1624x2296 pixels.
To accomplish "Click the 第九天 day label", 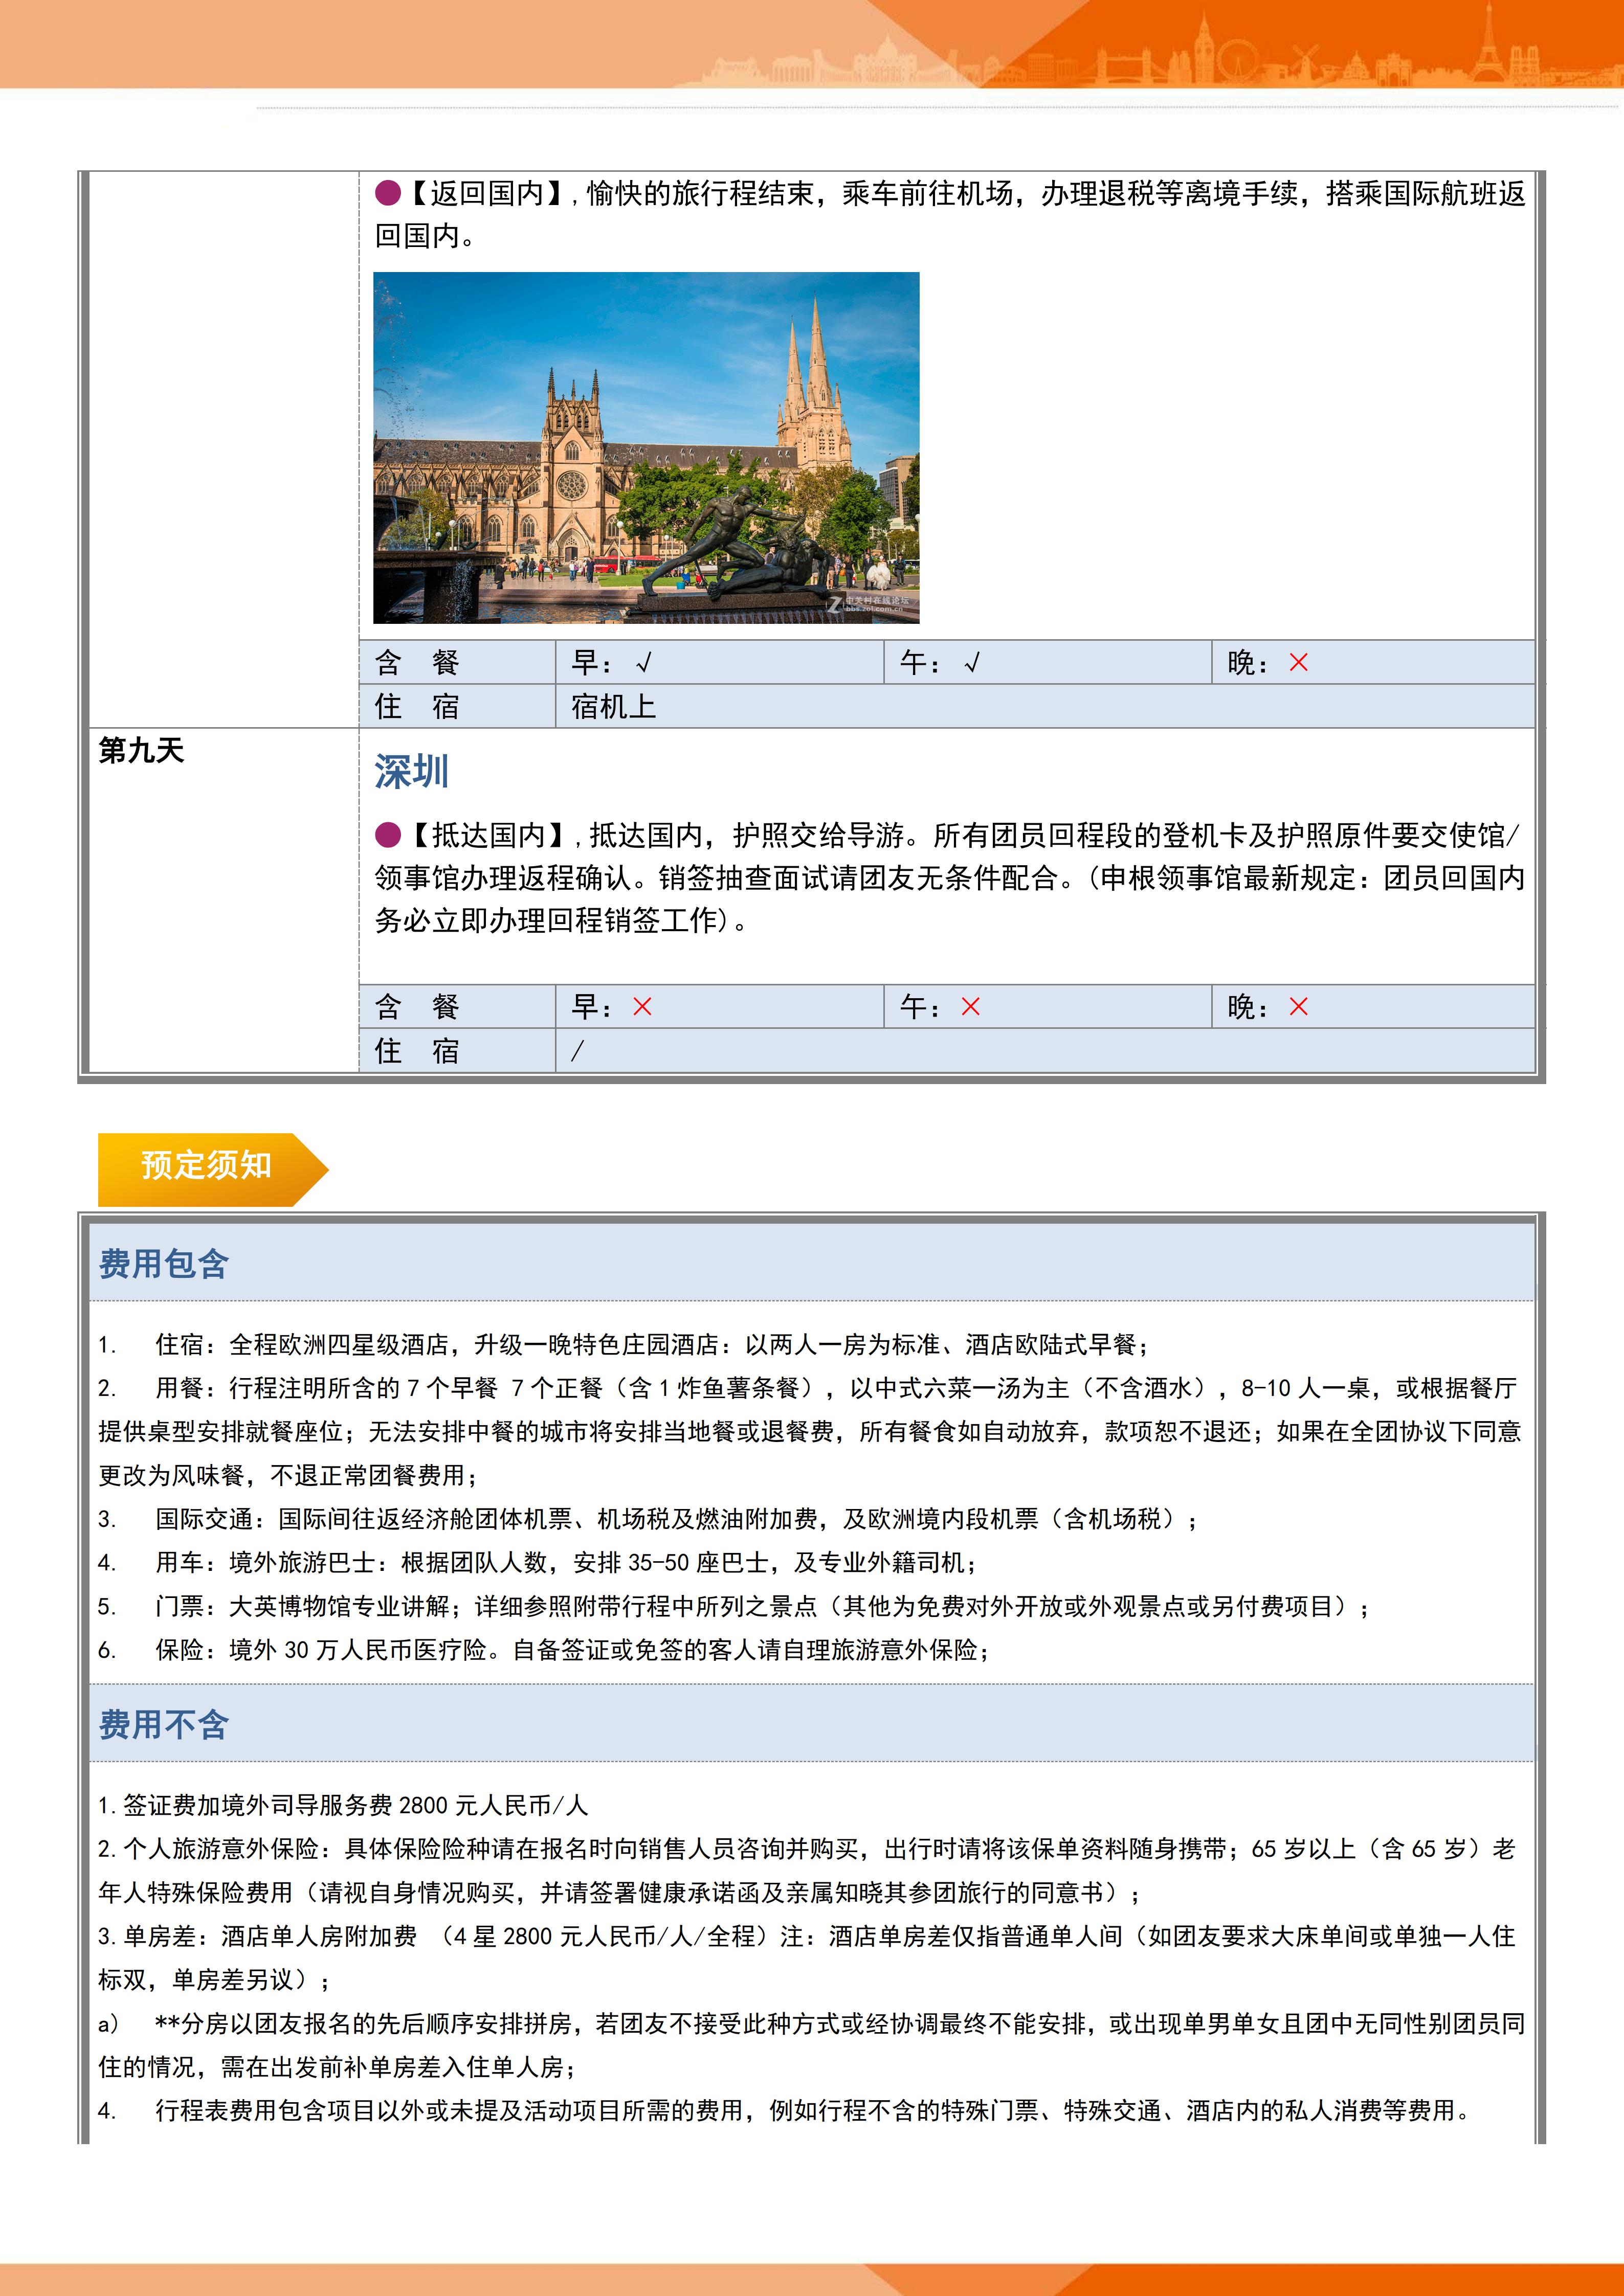I will [141, 750].
